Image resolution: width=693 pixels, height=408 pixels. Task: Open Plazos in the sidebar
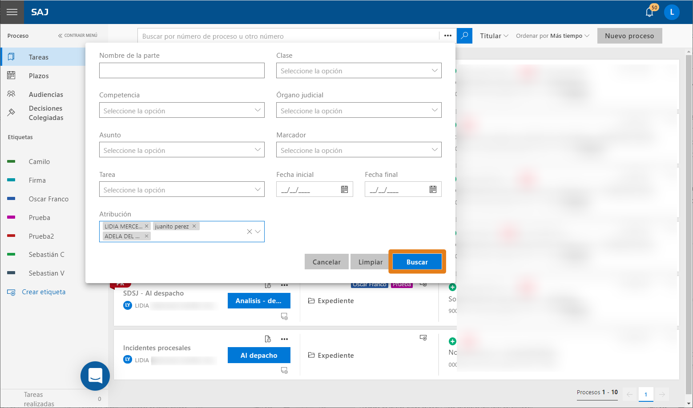[39, 76]
